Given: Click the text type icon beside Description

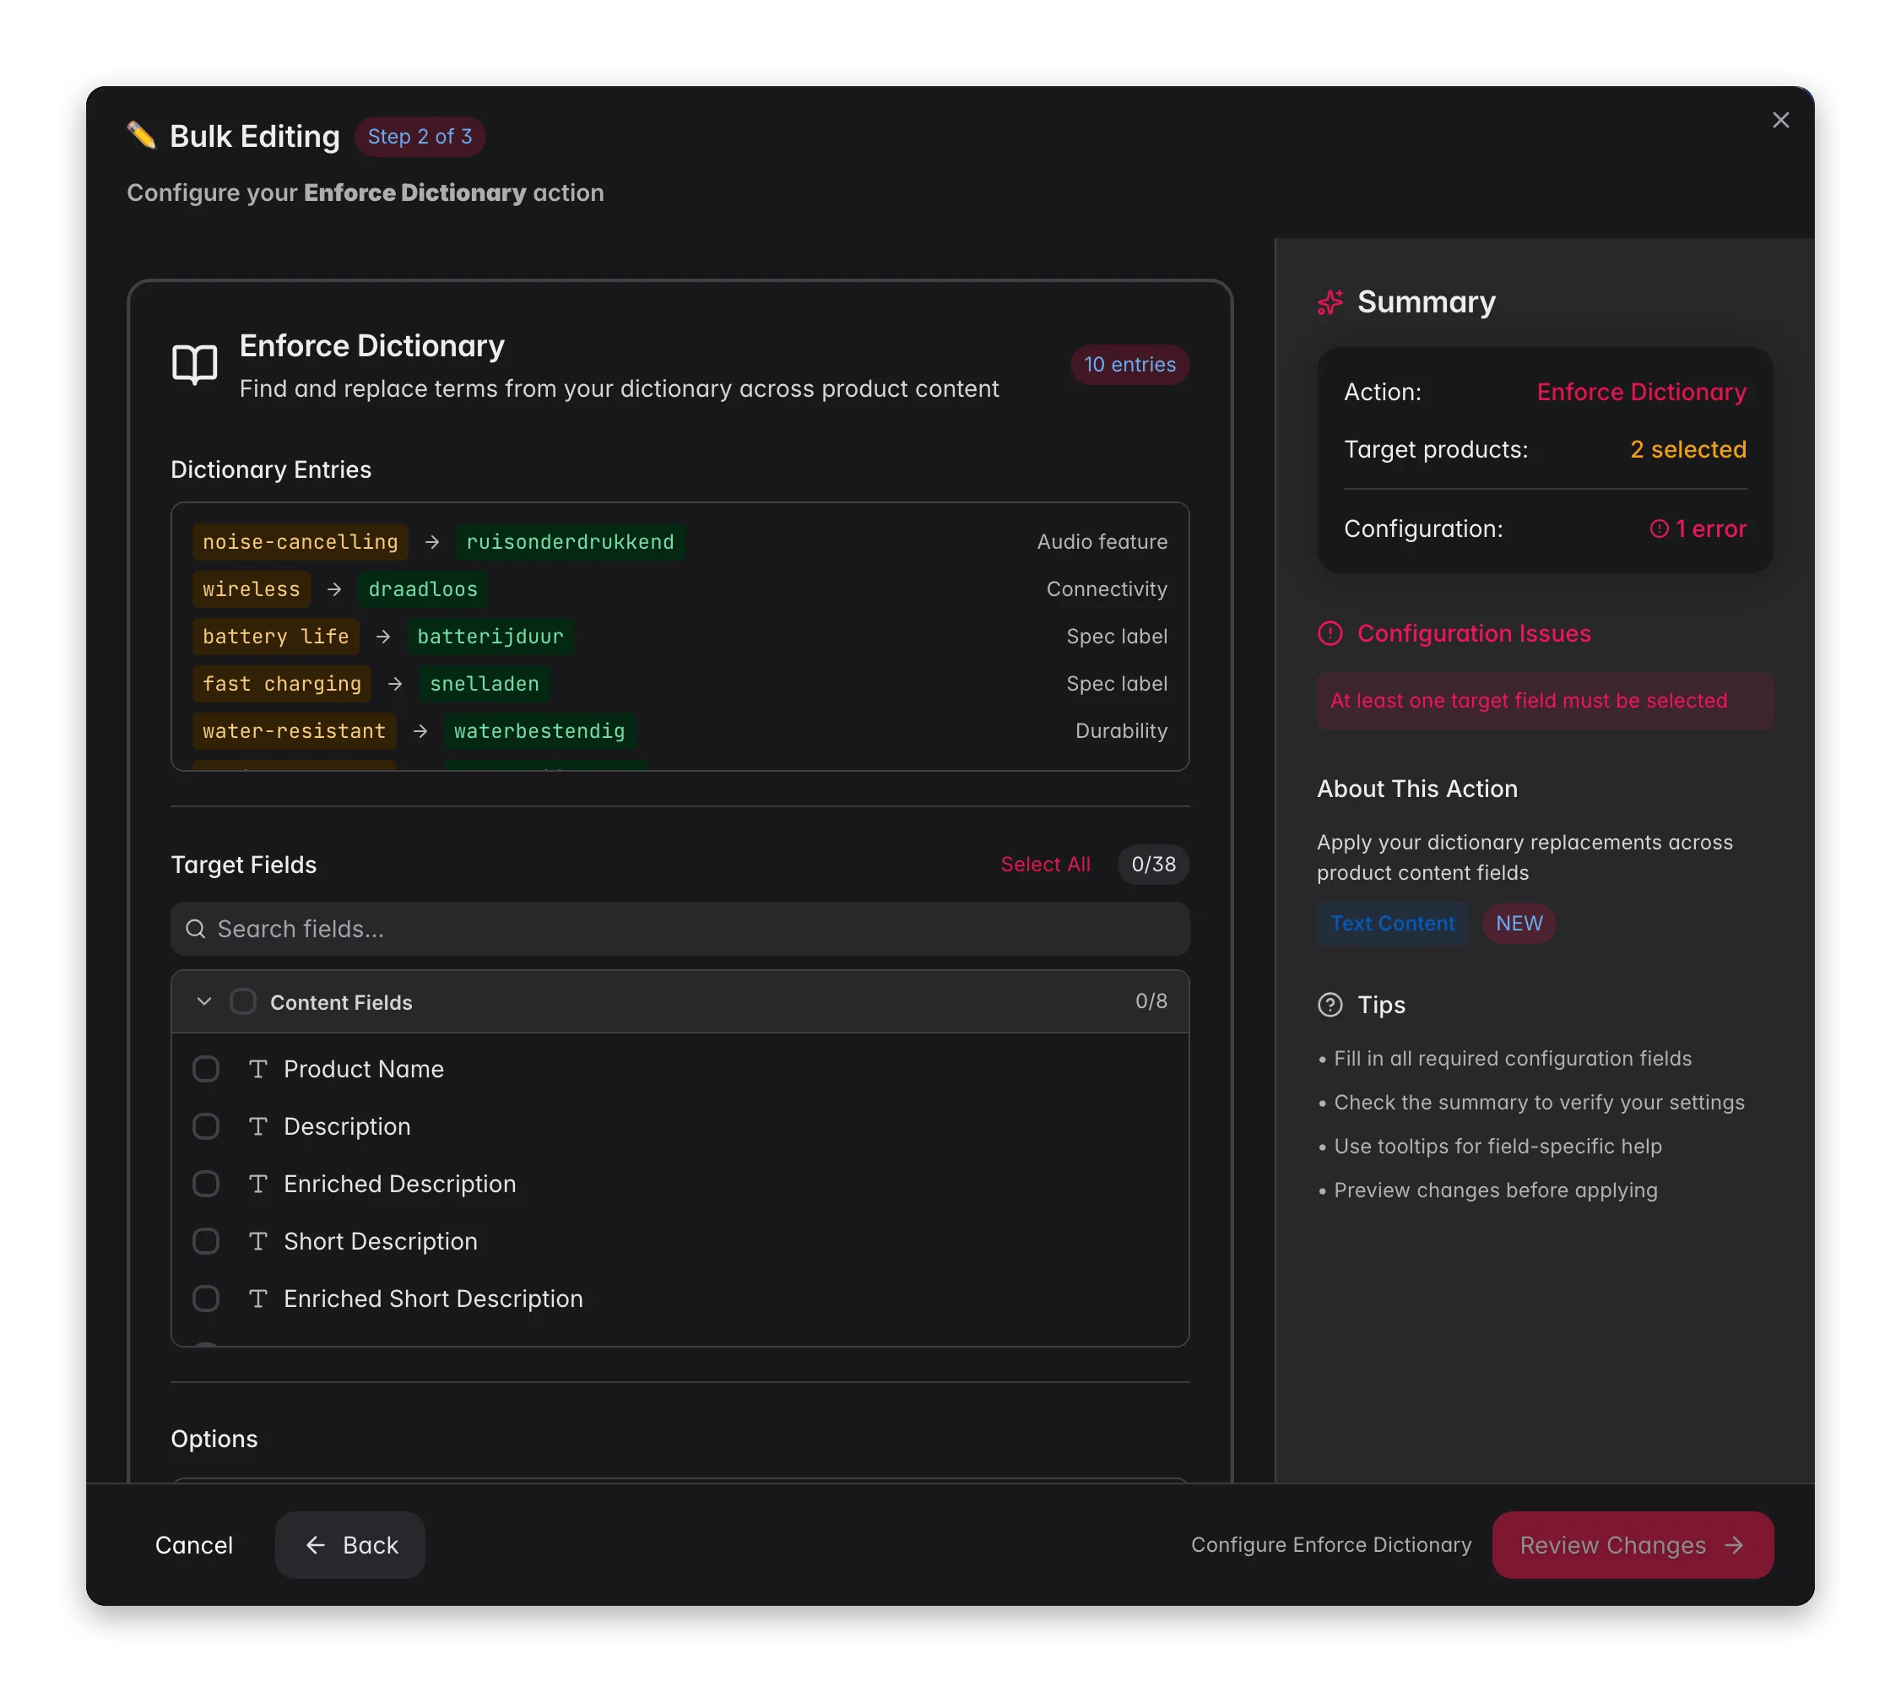Looking at the screenshot, I should pyautogui.click(x=257, y=1126).
